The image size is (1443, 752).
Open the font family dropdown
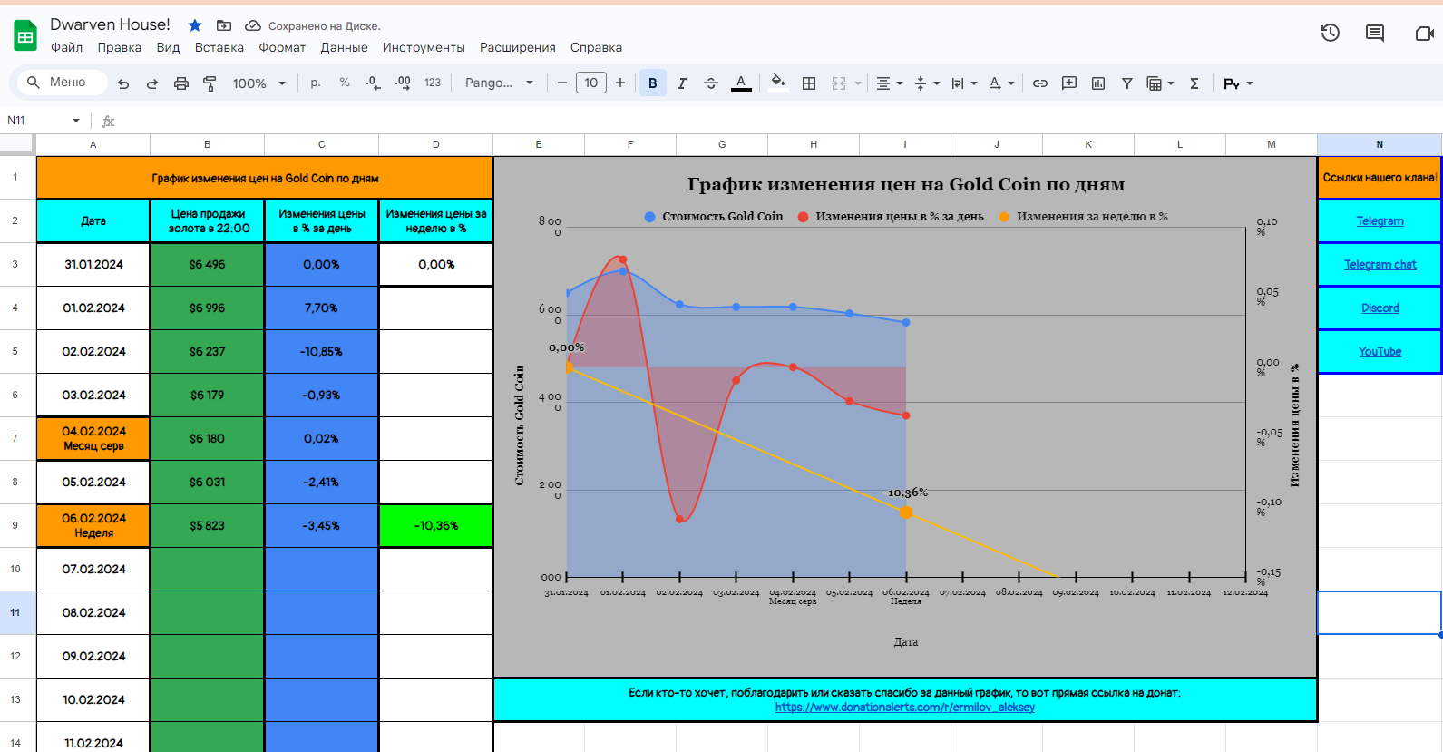click(x=499, y=83)
